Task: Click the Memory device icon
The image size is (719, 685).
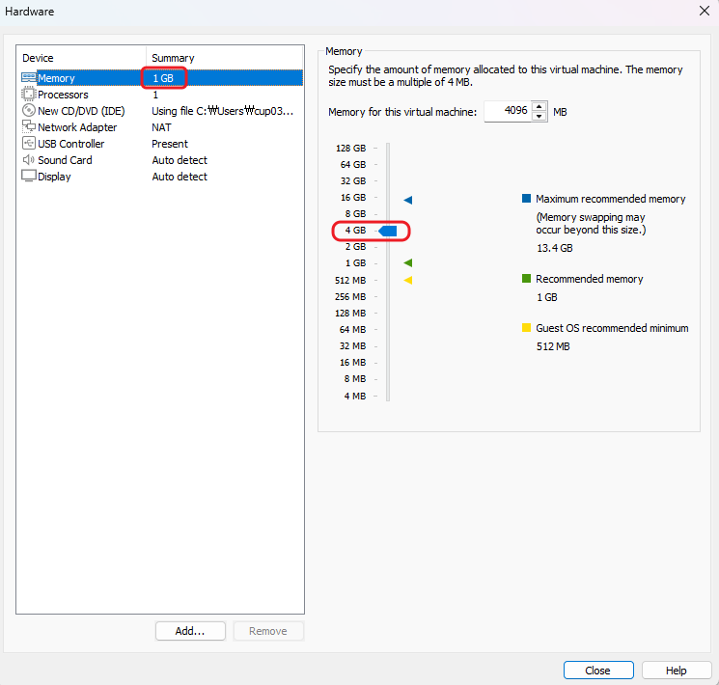Action: (28, 77)
